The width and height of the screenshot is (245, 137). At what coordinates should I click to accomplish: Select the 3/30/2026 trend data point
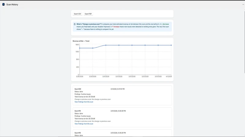tap(93, 48)
